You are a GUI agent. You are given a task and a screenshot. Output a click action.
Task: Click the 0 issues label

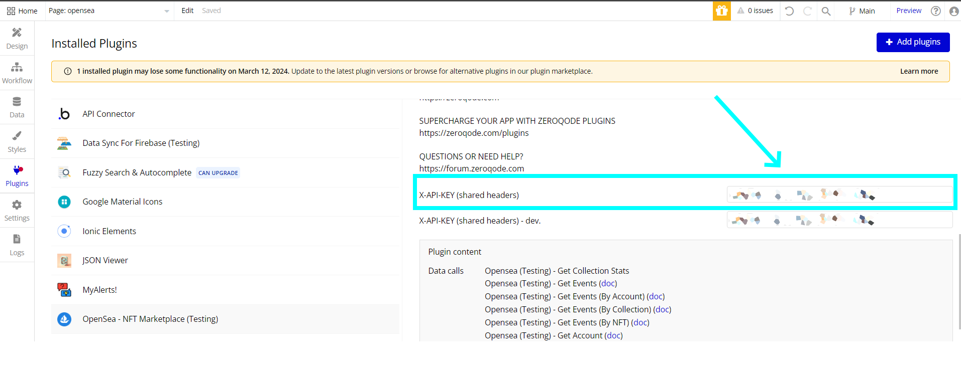(760, 11)
